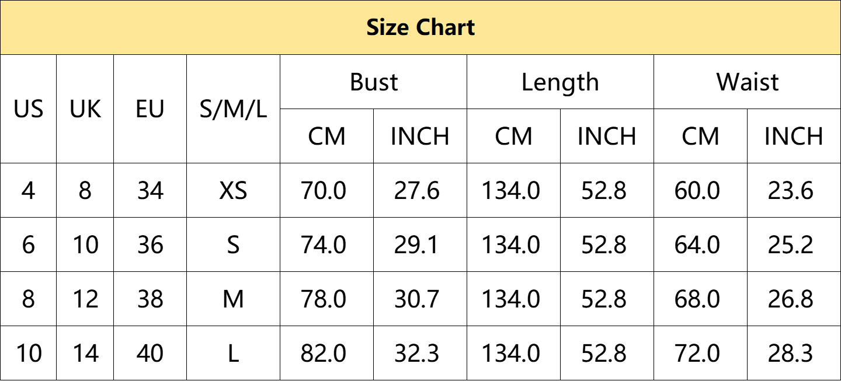Click the XS size cell
Viewport: 841px width, 381px height.
tap(233, 191)
